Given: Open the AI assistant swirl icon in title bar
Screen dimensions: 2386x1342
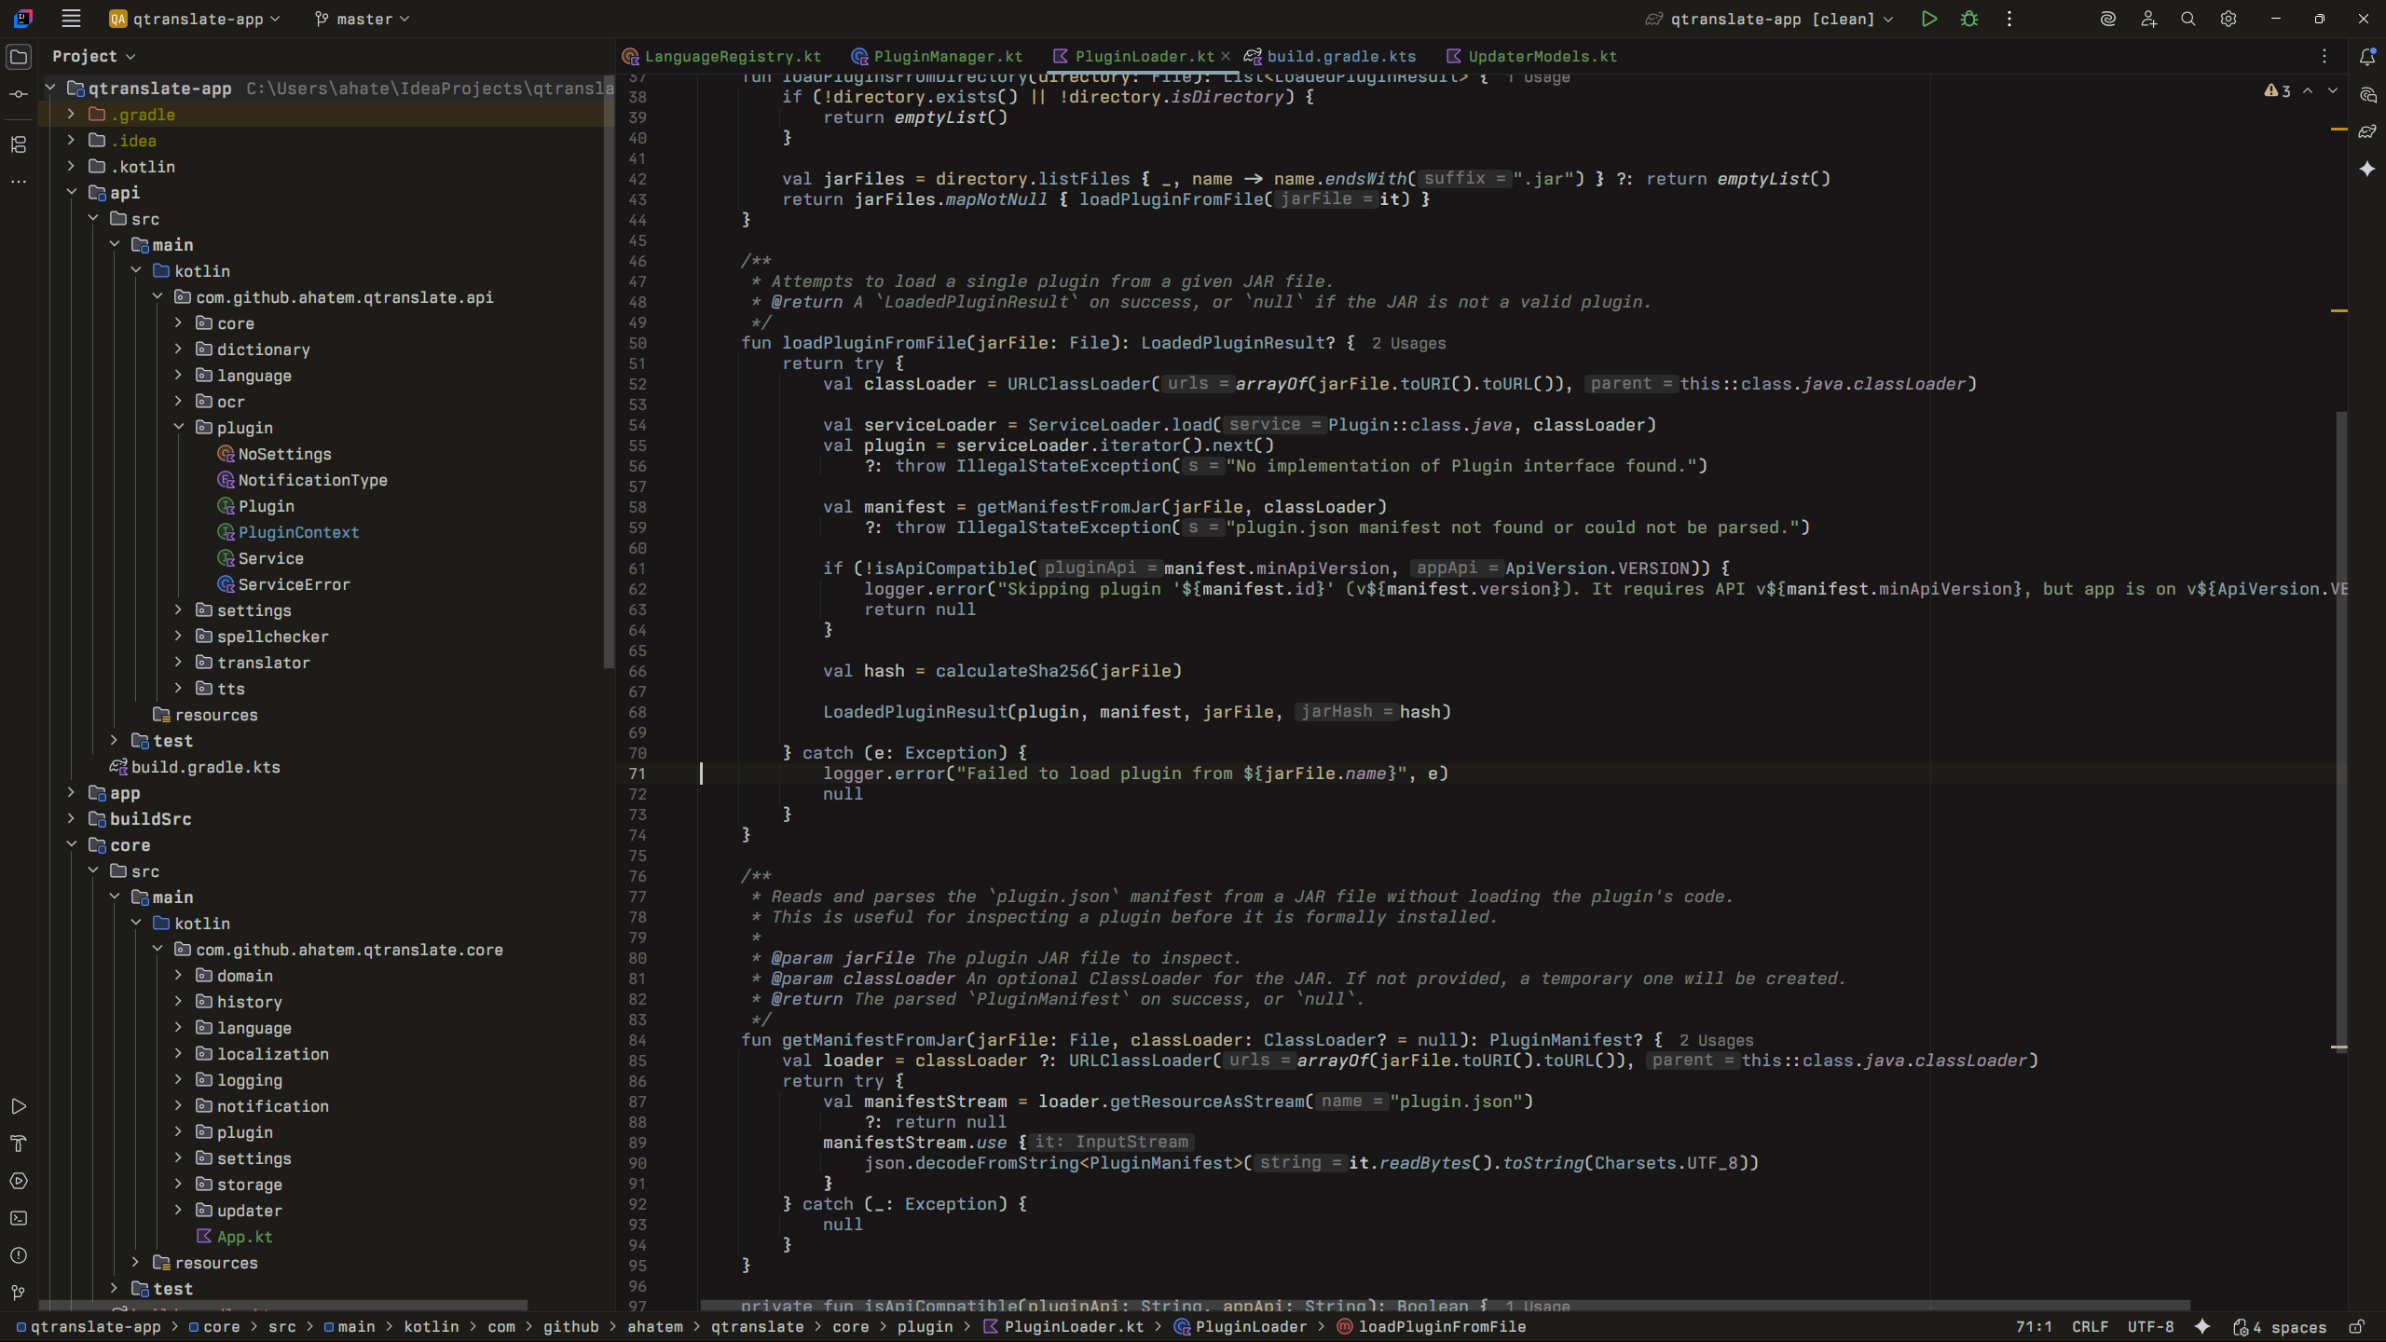Looking at the screenshot, I should click(2108, 19).
